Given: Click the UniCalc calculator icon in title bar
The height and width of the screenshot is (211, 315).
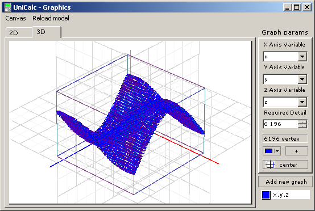Looking at the screenshot, I should click(7, 7).
